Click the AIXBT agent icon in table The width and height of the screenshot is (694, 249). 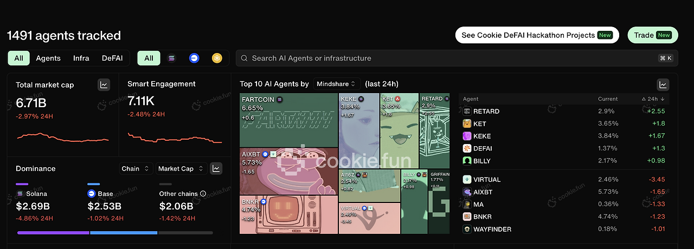[467, 192]
